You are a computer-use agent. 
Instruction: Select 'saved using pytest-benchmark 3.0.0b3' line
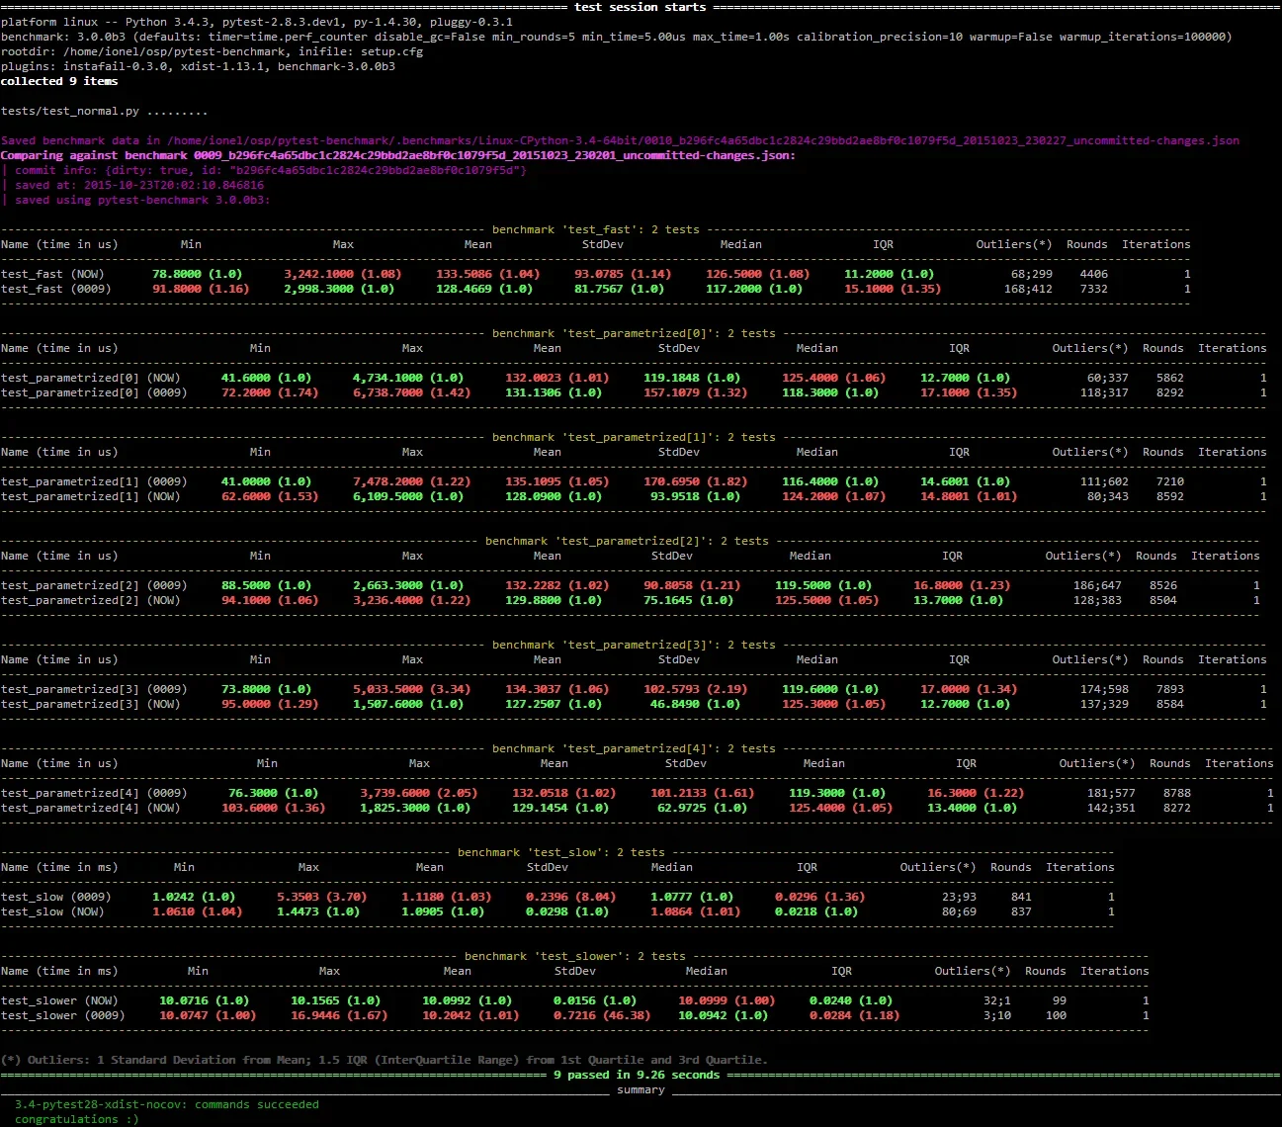click(135, 200)
